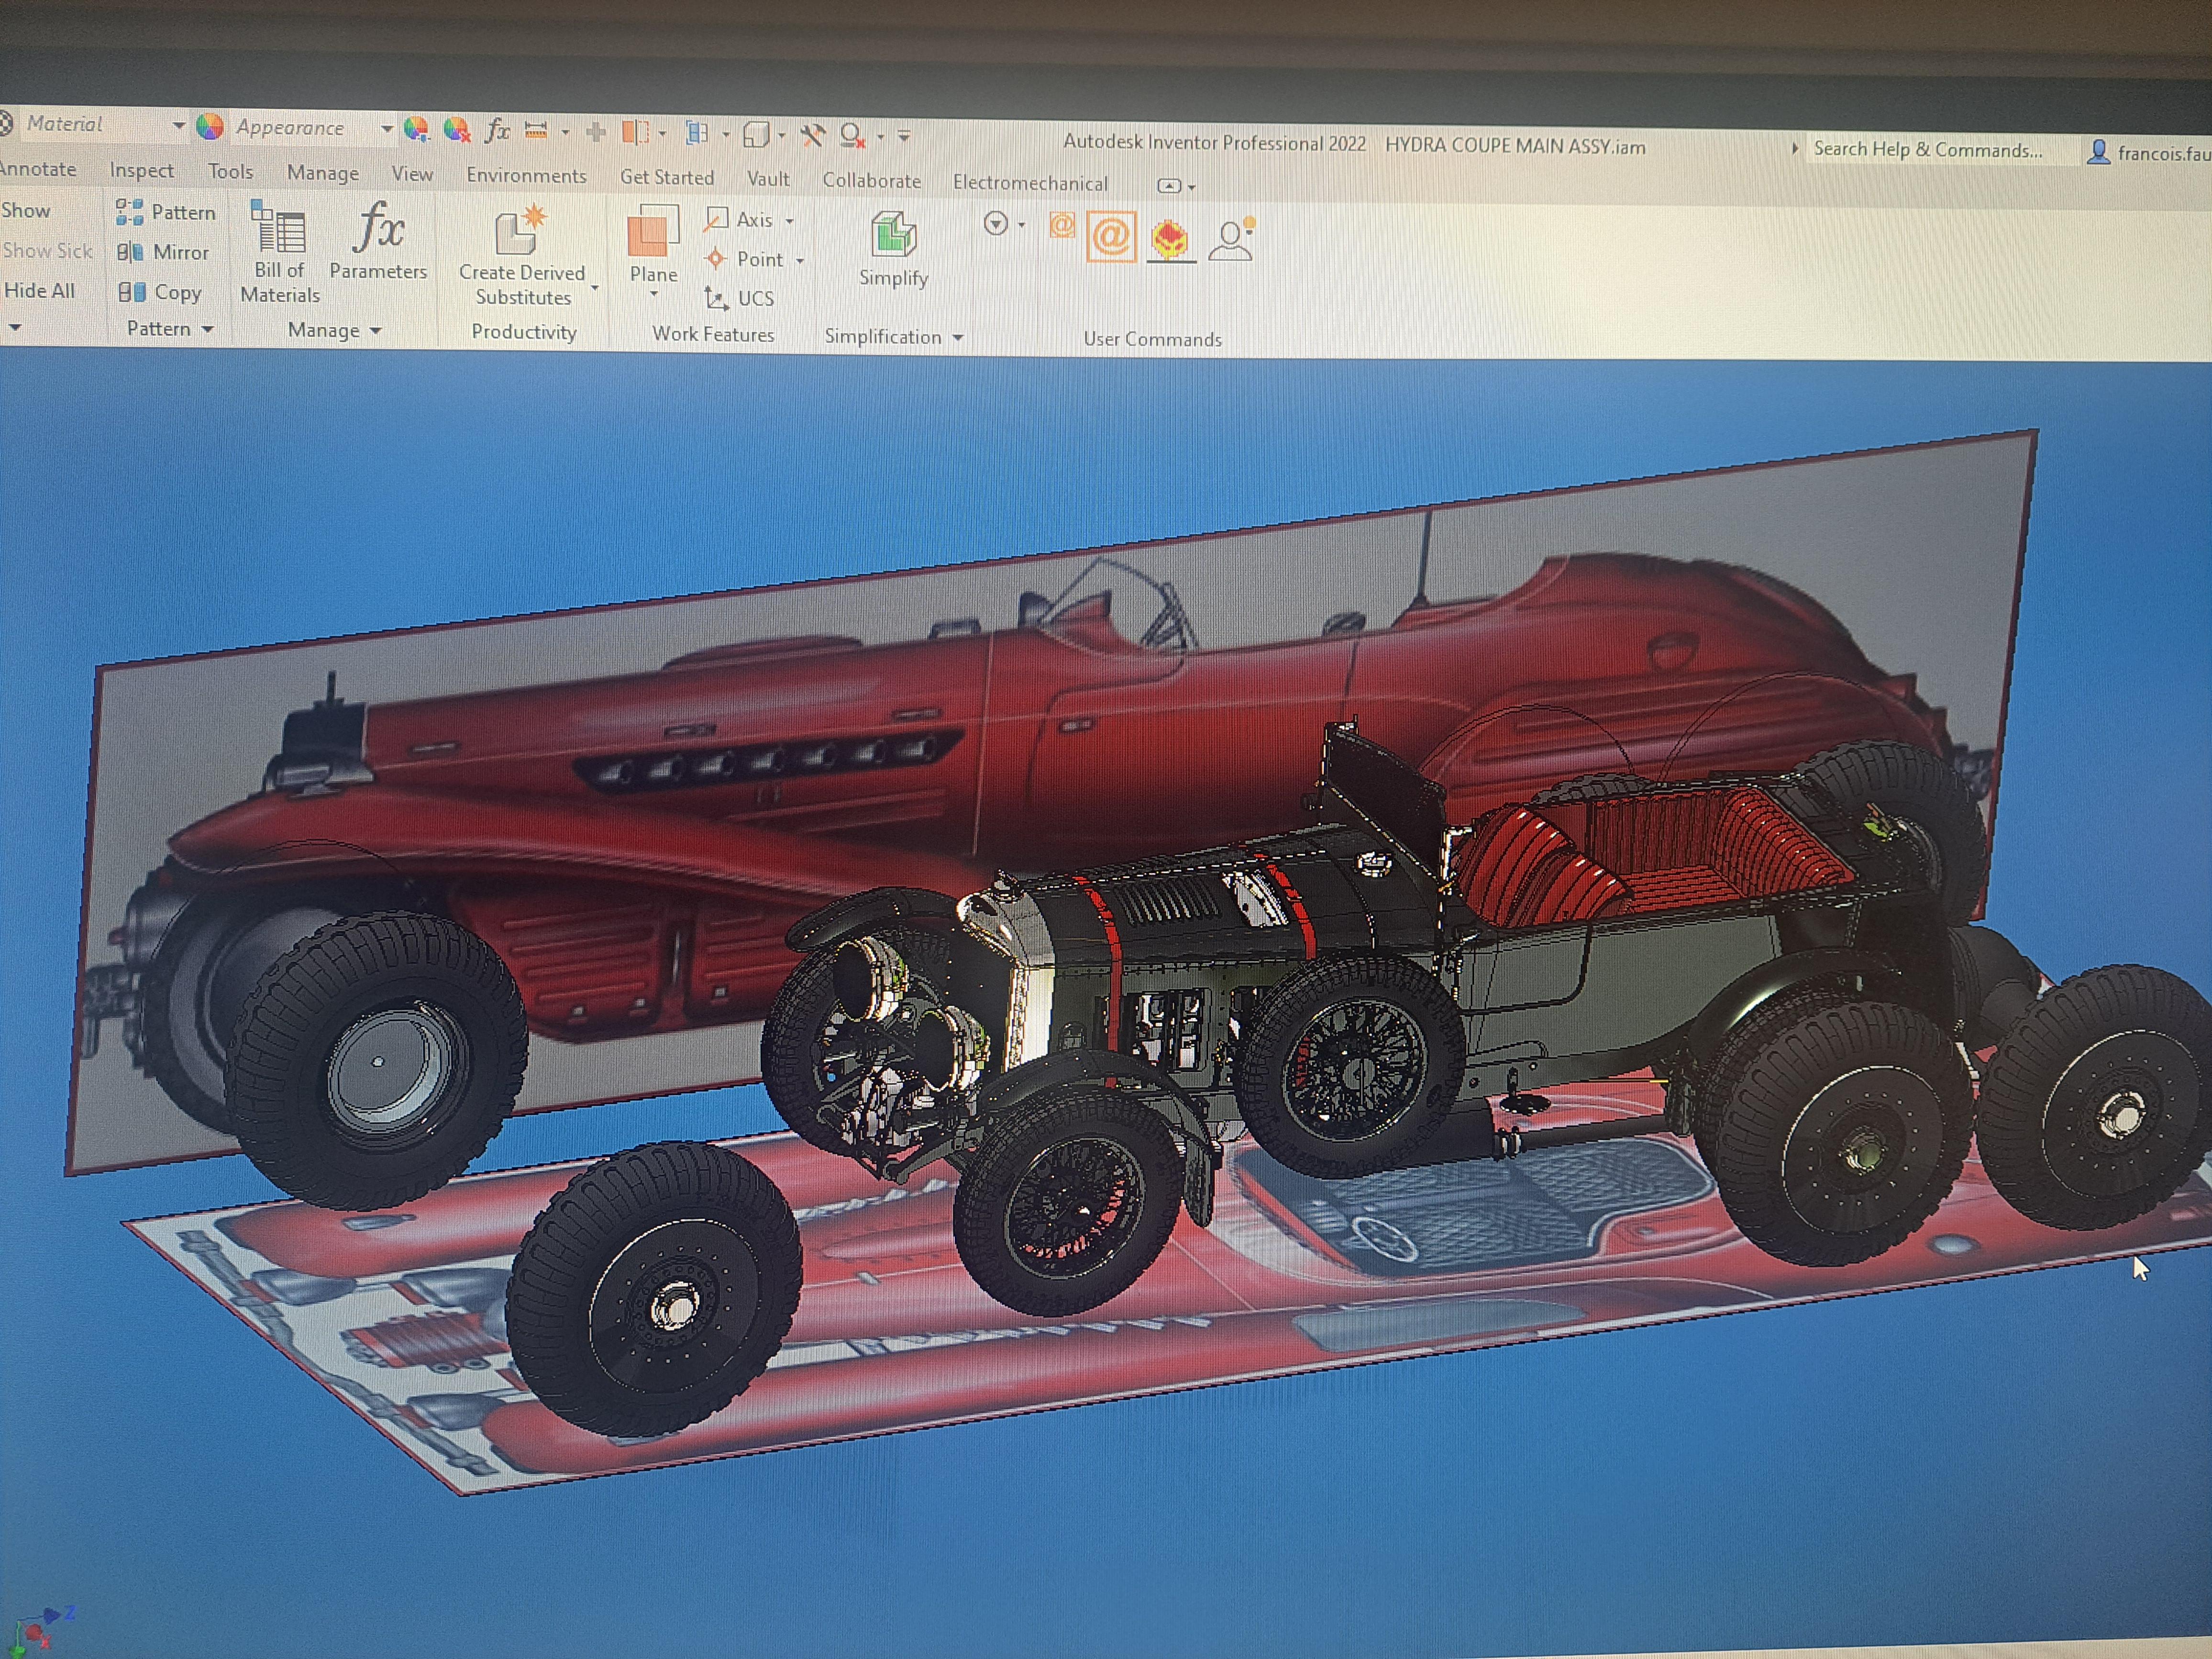Open the Get Started tab

point(667,178)
